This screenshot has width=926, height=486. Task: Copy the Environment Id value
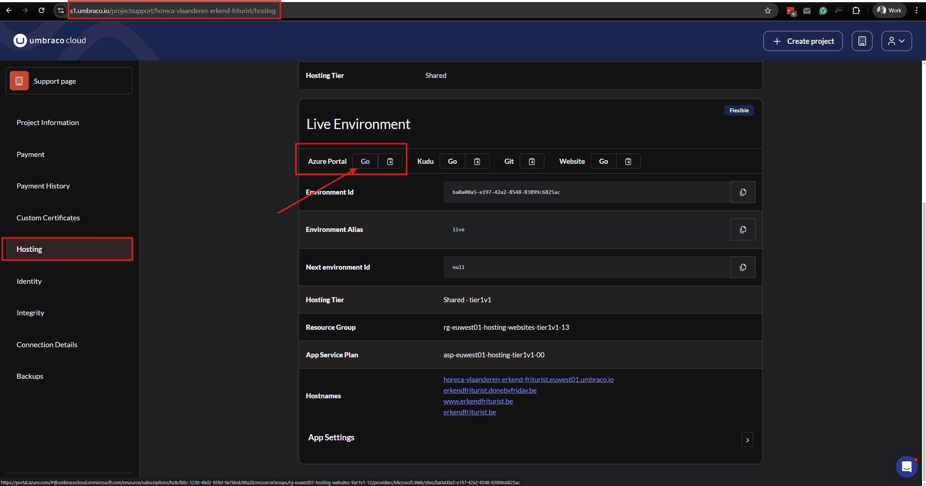click(x=743, y=192)
